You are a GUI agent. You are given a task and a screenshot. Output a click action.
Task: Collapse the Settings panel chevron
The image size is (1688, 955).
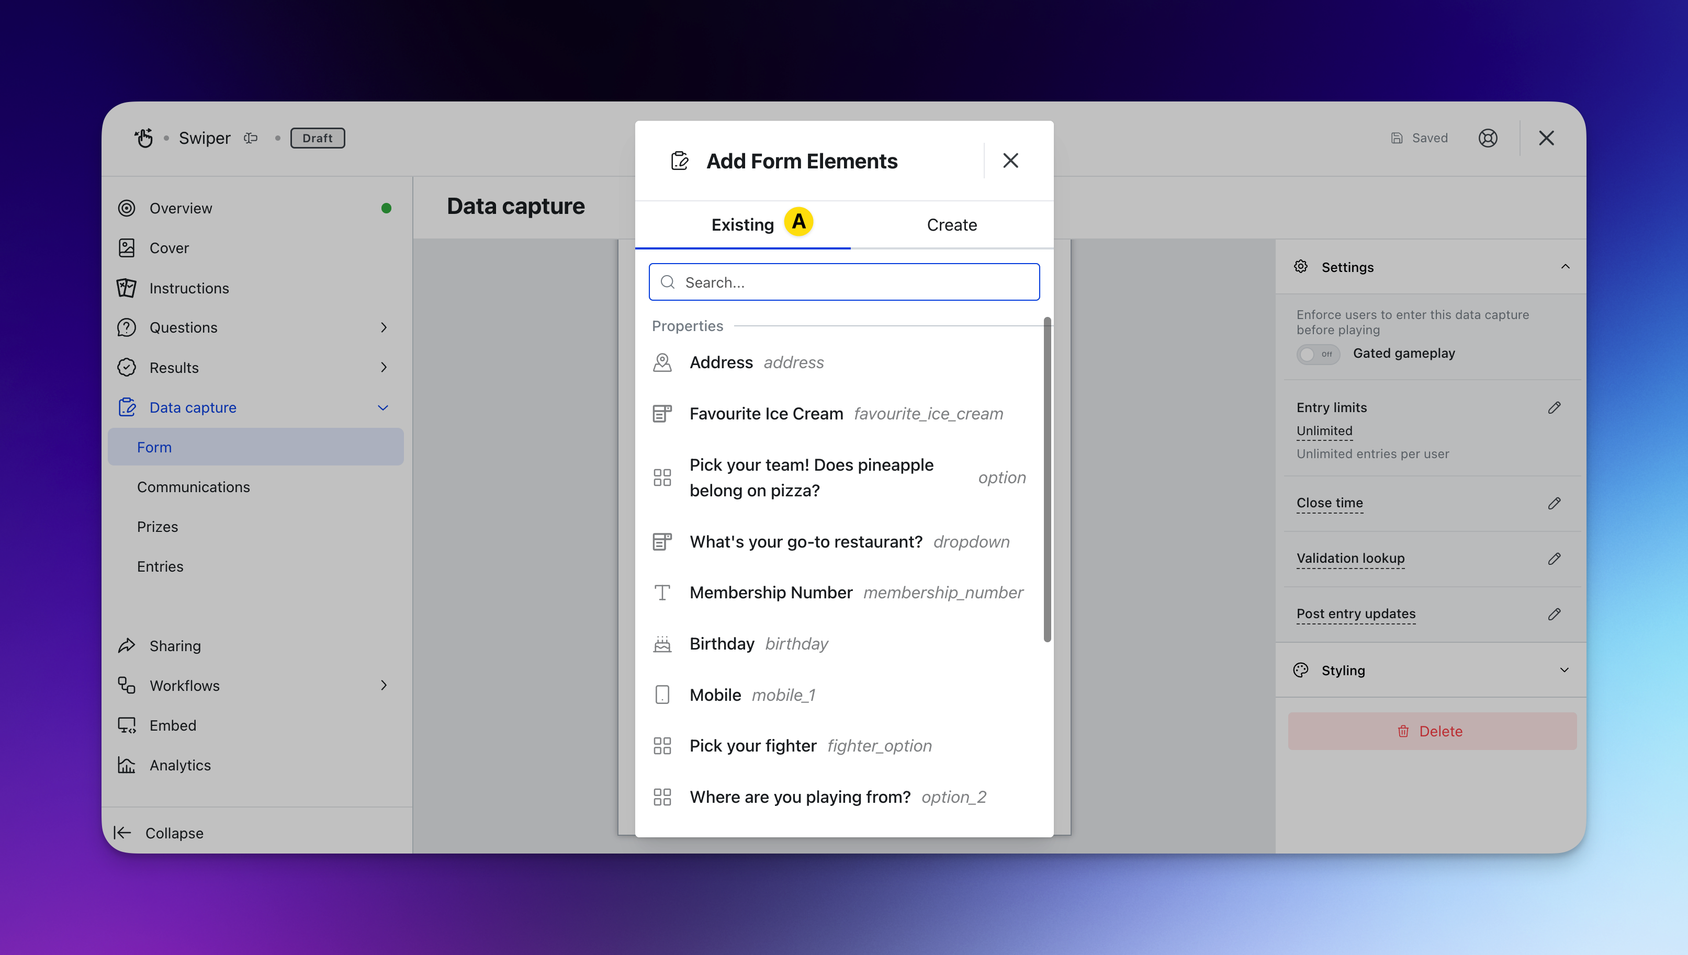coord(1565,267)
